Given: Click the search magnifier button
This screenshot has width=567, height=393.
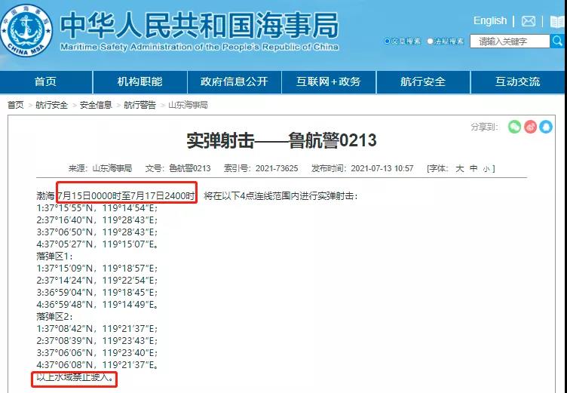Looking at the screenshot, I should [559, 41].
